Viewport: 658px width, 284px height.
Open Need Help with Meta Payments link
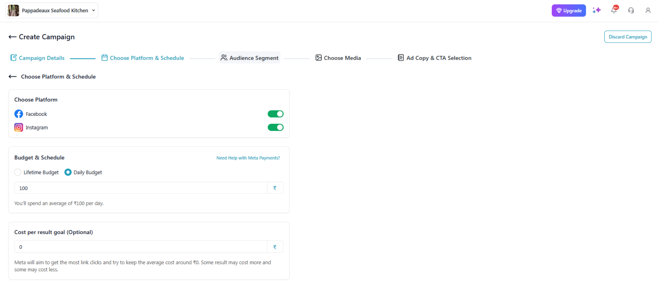tap(248, 158)
